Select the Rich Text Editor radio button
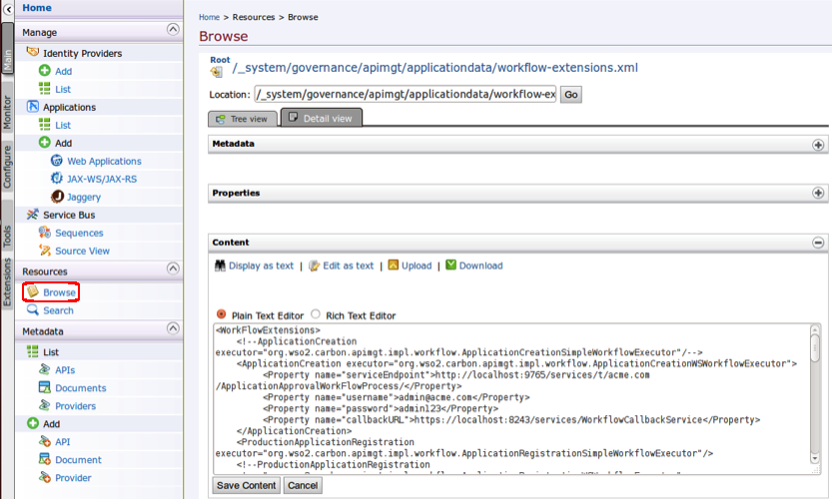 click(316, 314)
